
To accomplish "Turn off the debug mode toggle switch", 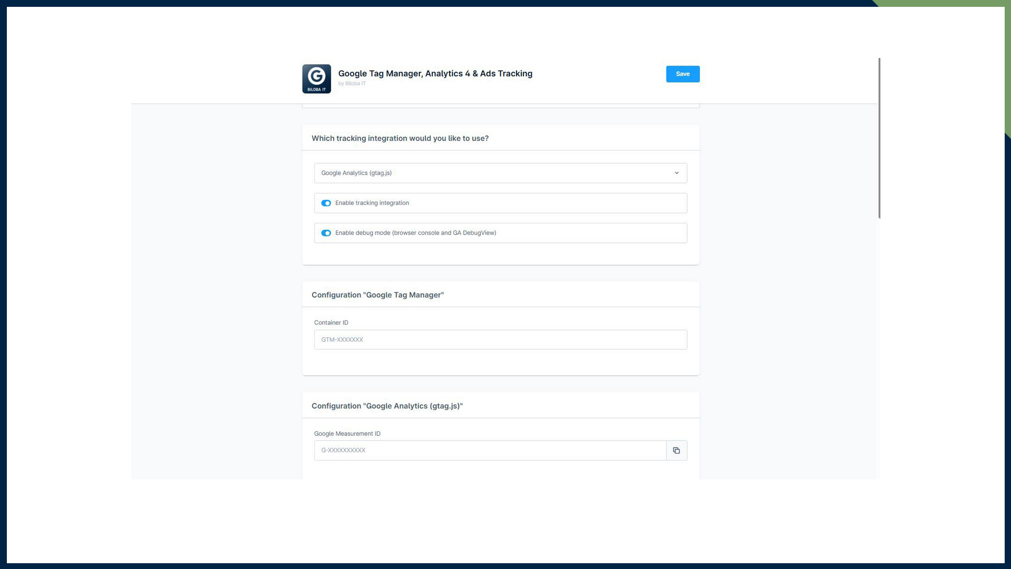I will click(x=326, y=233).
